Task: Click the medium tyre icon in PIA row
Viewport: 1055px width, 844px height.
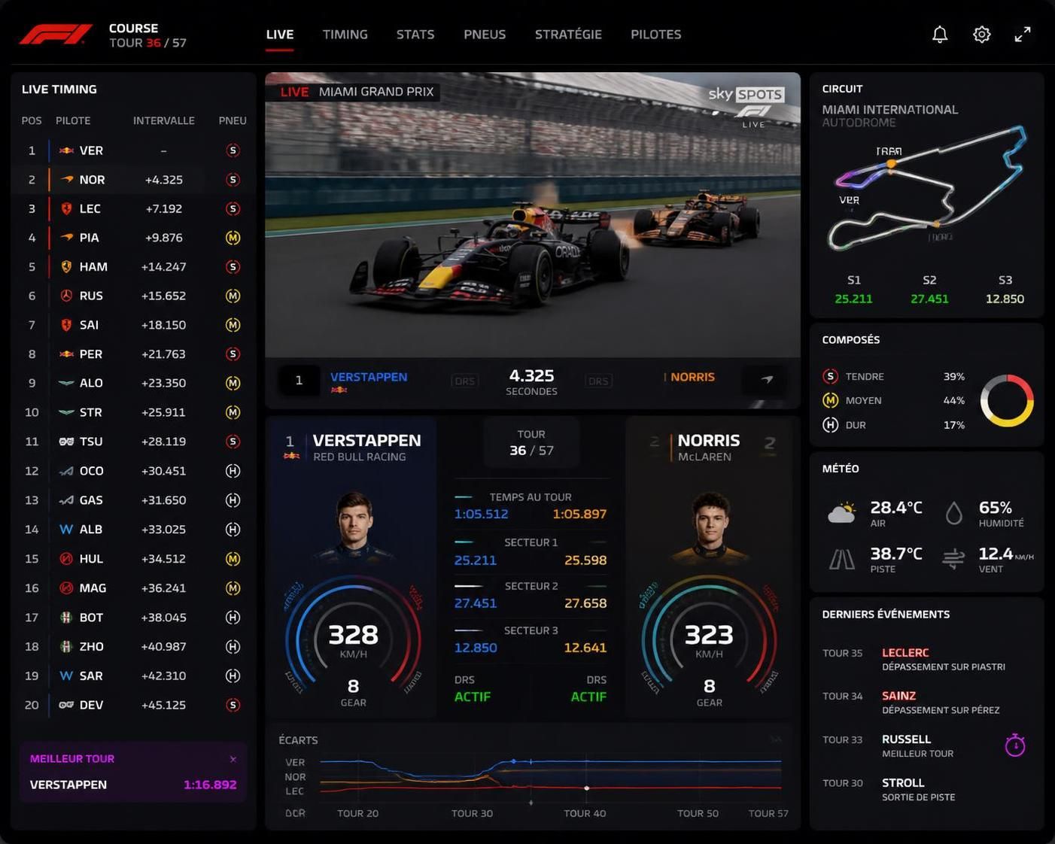Action: click(233, 238)
